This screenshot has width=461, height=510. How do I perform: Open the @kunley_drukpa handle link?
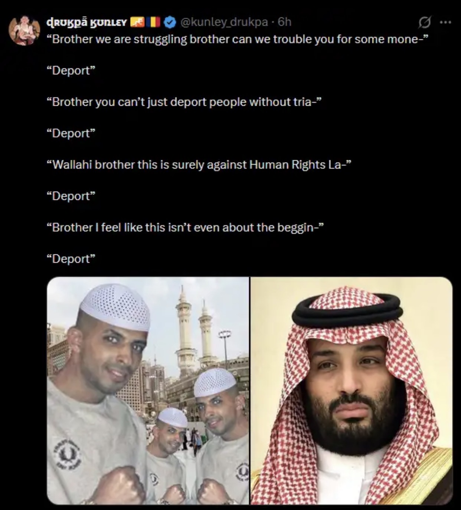pos(224,22)
